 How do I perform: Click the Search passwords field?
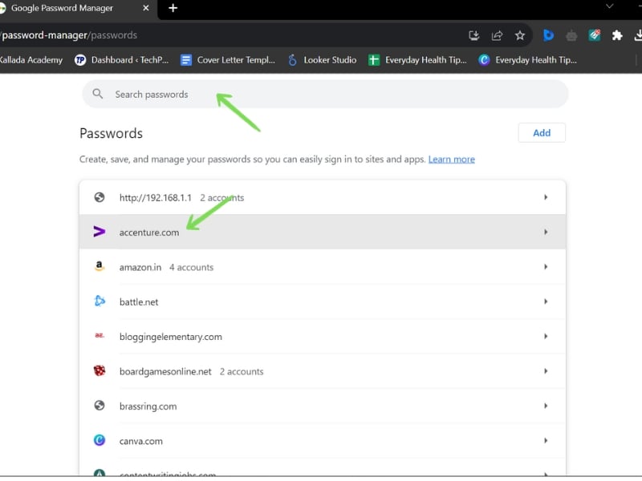tap(325, 94)
